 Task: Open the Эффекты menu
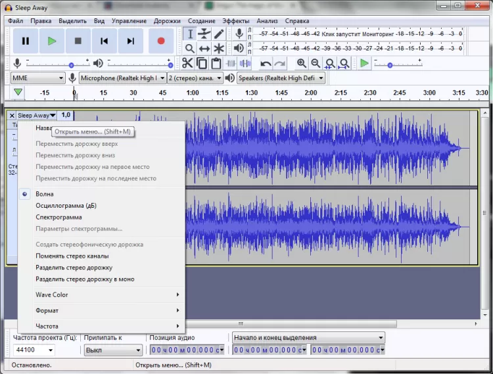tap(236, 20)
